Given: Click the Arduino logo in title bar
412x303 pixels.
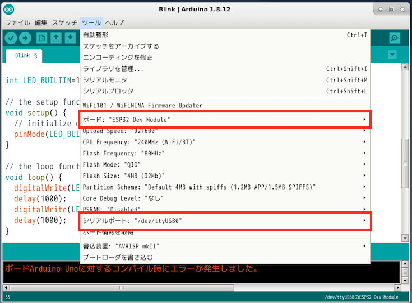Looking at the screenshot, I should coord(10,10).
